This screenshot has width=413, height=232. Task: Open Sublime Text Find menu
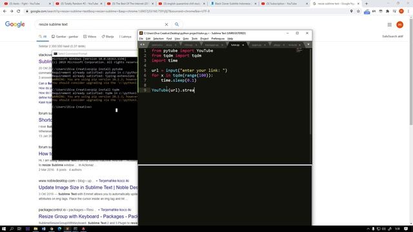tap(169, 39)
